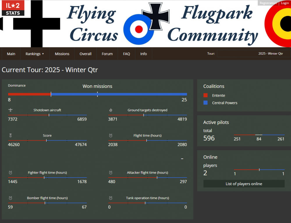Viewport: 291px width, 223px height.
Task: Collapse the stats section with the minus sign
Action: 182,159
